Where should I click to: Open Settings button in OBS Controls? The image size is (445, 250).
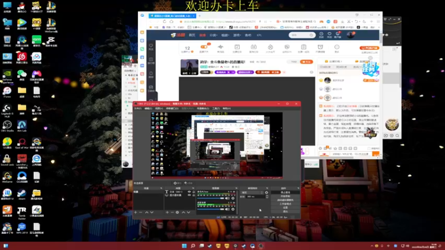click(x=285, y=207)
